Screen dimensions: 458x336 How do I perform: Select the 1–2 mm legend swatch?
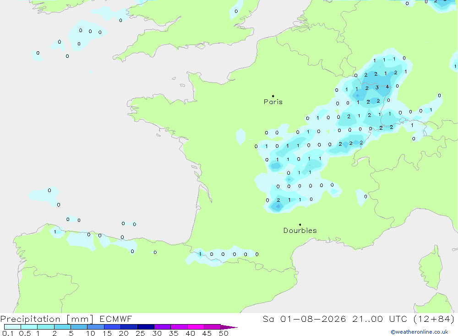45,327
